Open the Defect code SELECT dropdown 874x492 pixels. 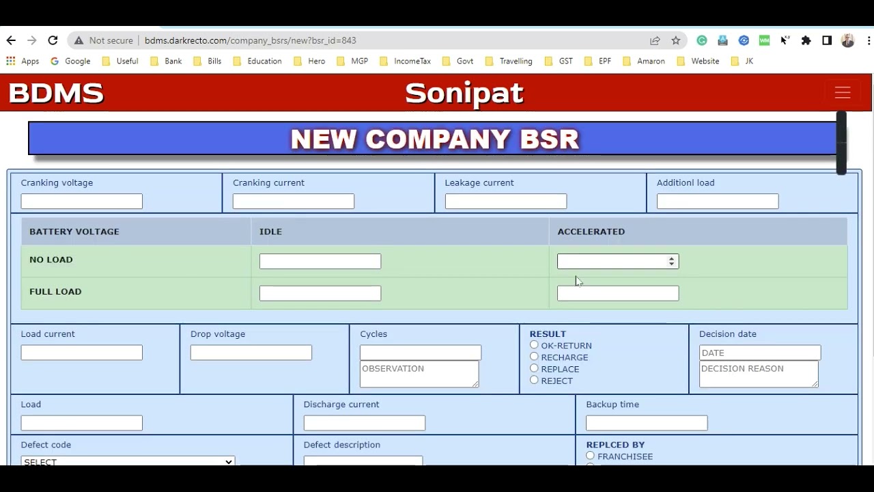(128, 461)
